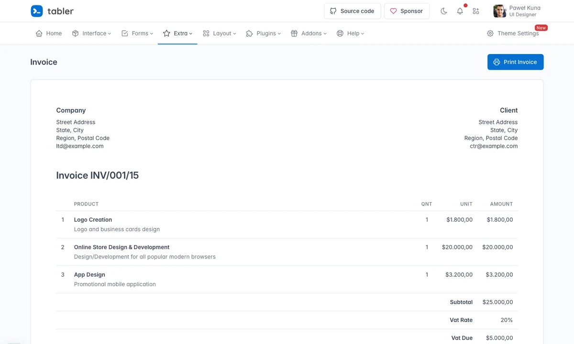The height and width of the screenshot is (344, 574).
Task: Click the AMOUNT column header
Action: pos(501,204)
